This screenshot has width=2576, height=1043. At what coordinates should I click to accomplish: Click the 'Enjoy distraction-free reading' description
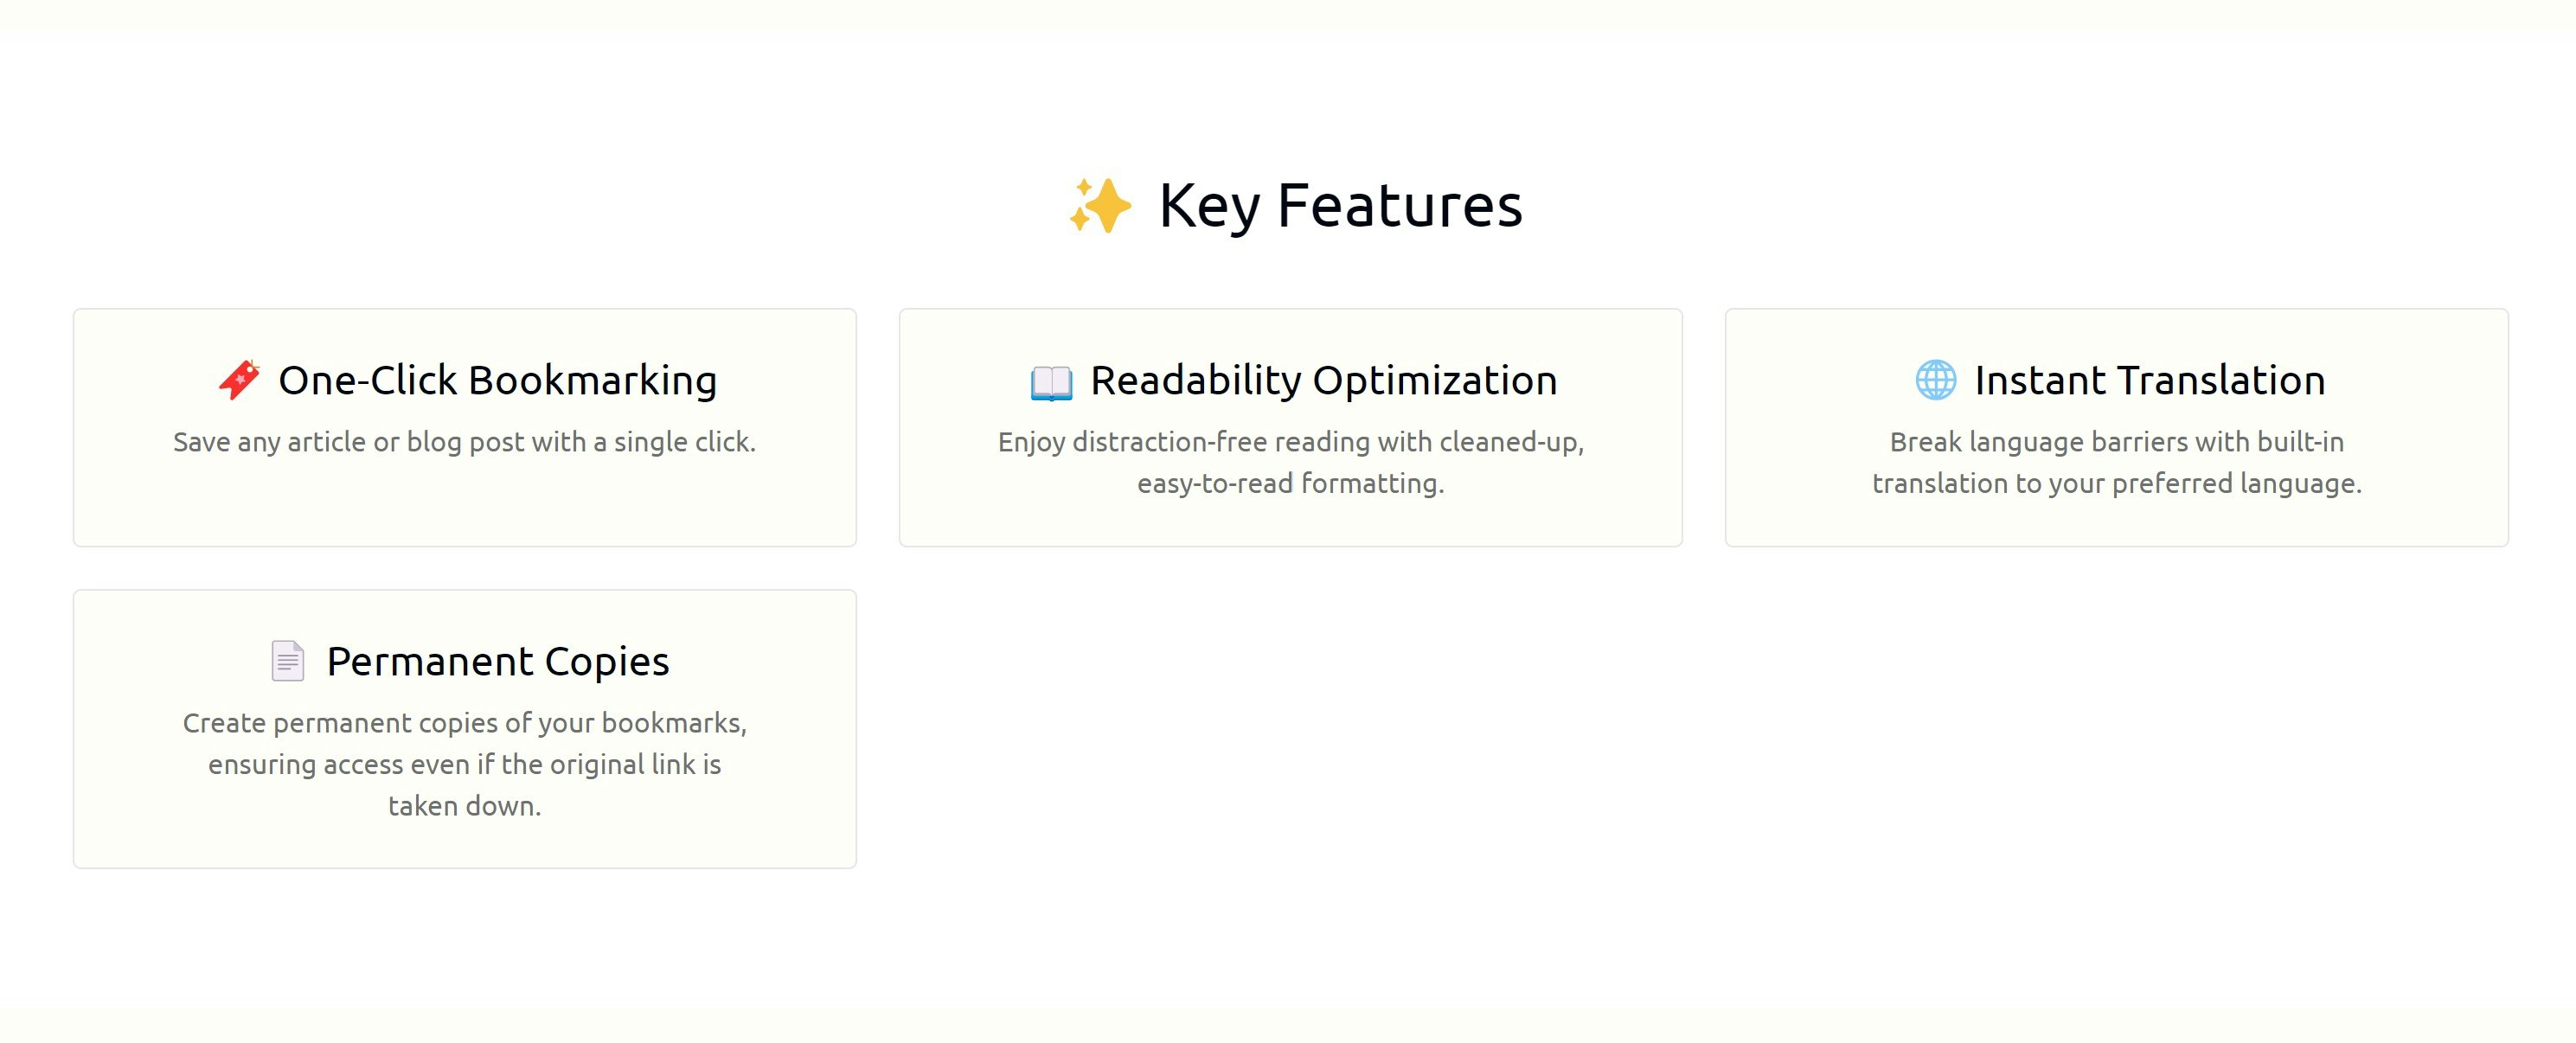coord(1291,463)
